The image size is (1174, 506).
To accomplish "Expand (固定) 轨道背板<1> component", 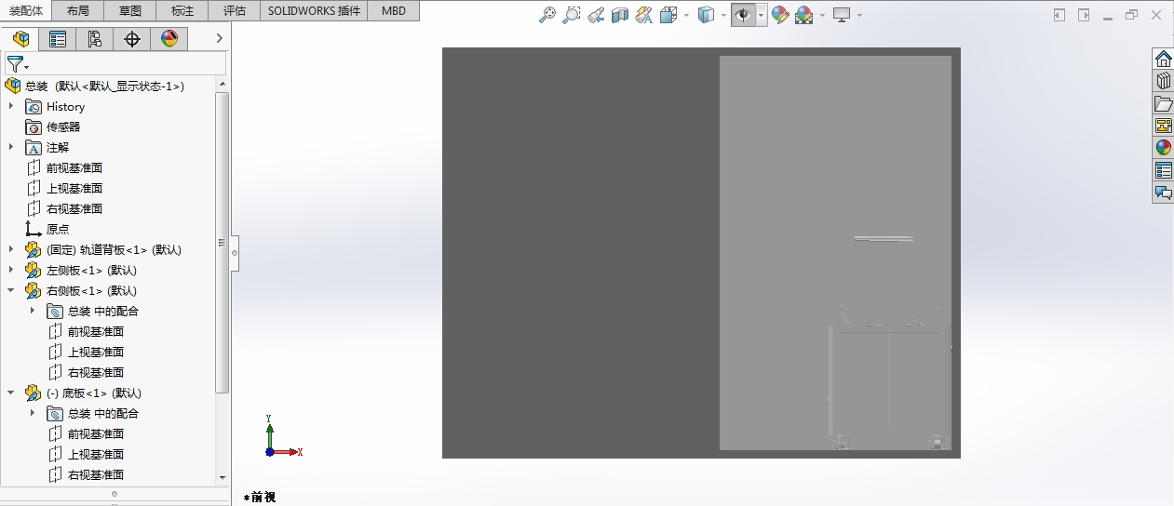I will (x=11, y=249).
